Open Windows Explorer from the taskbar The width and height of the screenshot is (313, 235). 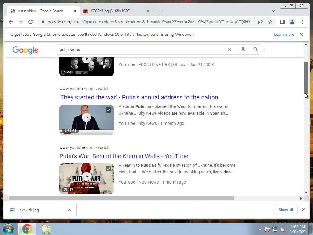click(46, 229)
